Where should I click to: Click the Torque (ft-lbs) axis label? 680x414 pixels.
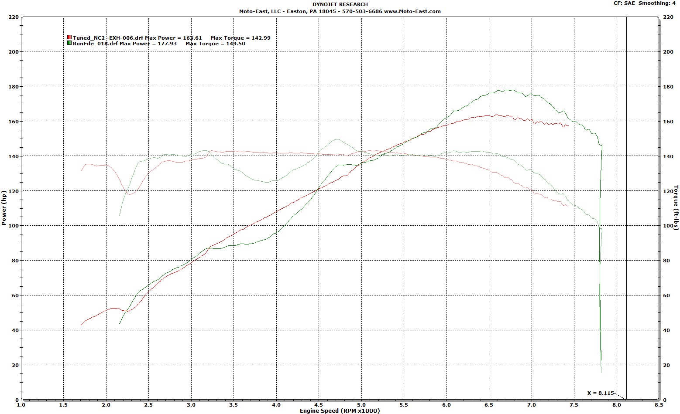click(x=676, y=208)
